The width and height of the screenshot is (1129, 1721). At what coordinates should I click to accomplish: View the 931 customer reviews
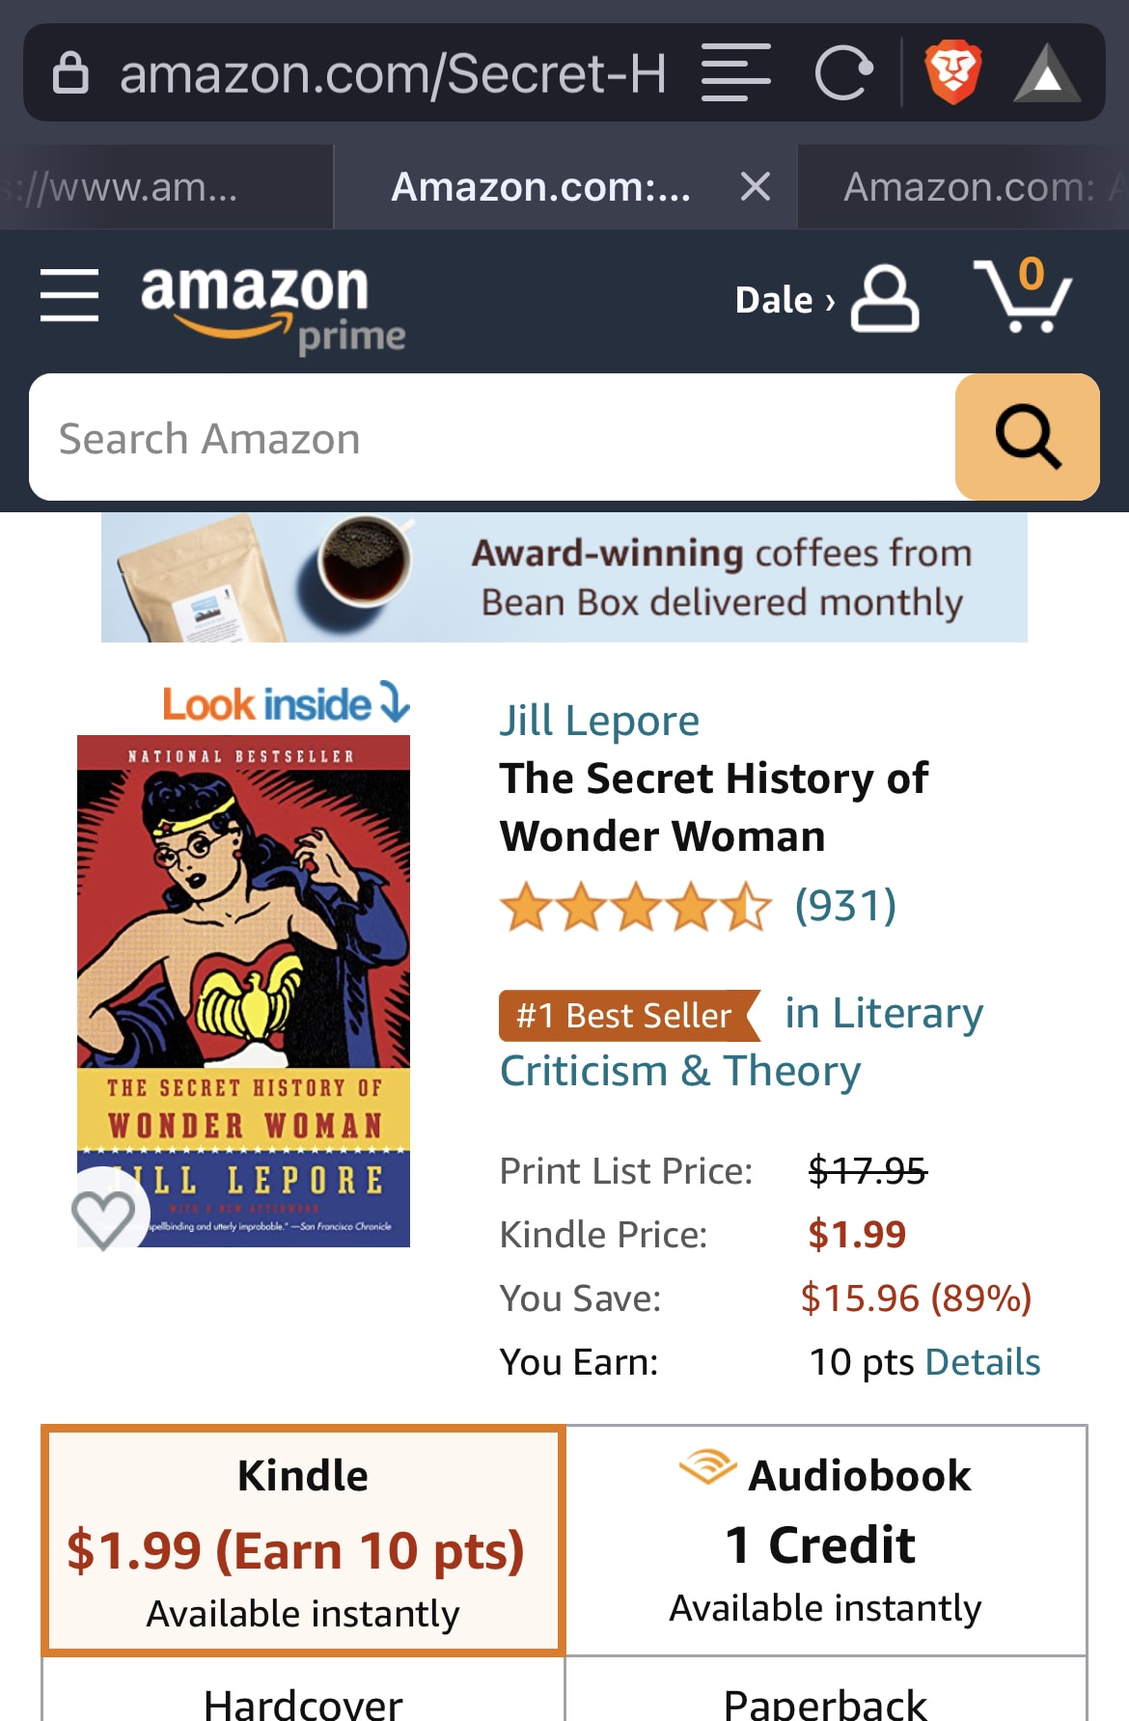click(845, 906)
